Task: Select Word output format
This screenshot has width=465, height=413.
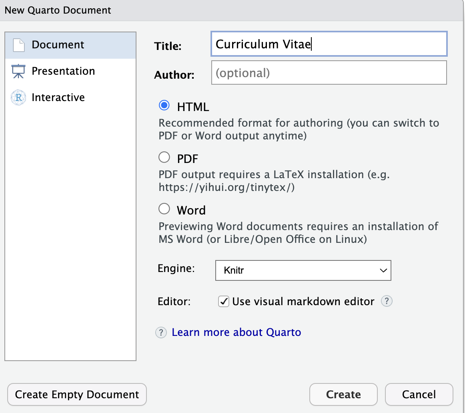Action: 164,209
